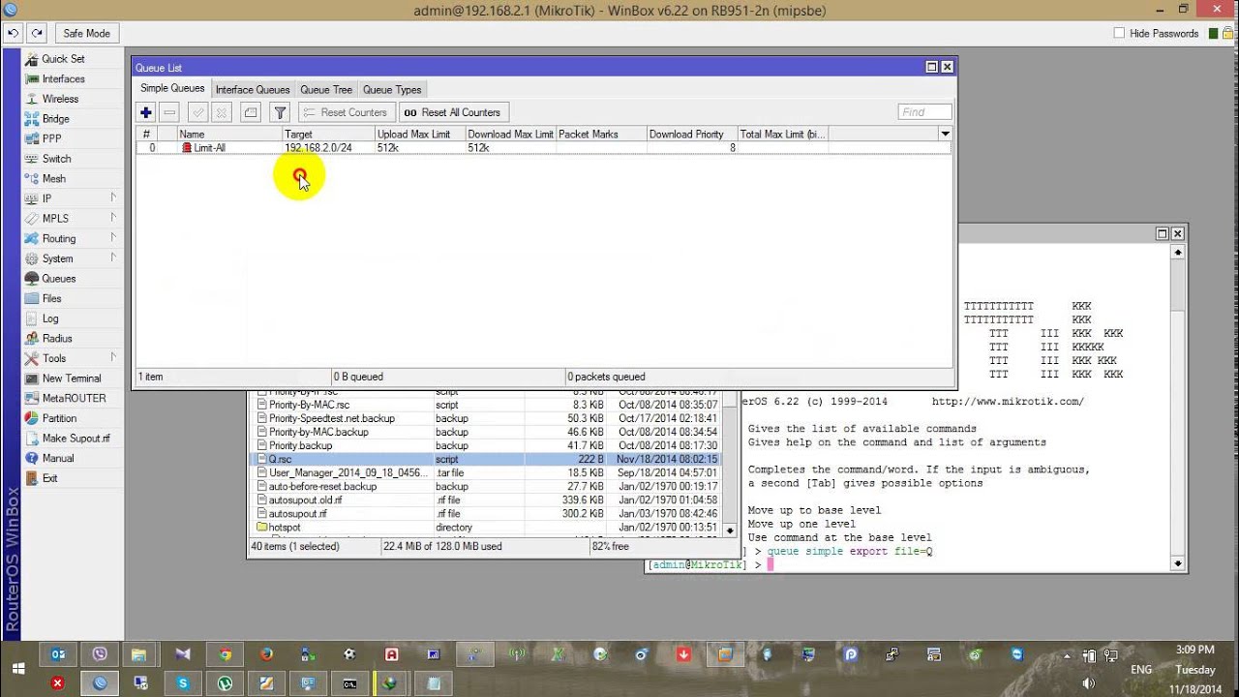This screenshot has height=697, width=1239.
Task: Click the mikrotik.com URL in Terminal
Action: coord(1008,401)
